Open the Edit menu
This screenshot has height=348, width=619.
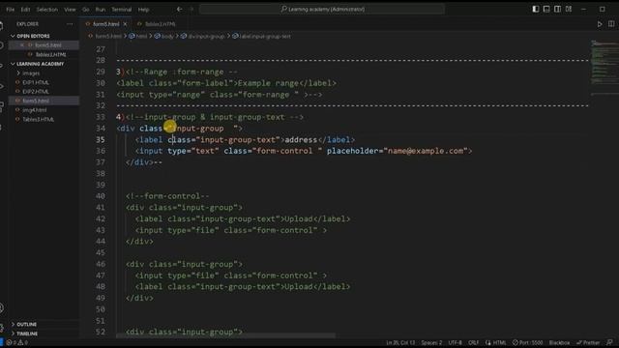pos(25,9)
